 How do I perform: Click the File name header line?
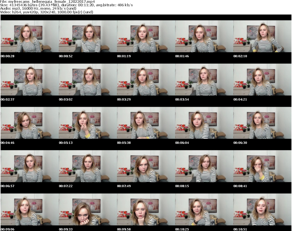click(x=48, y=2)
